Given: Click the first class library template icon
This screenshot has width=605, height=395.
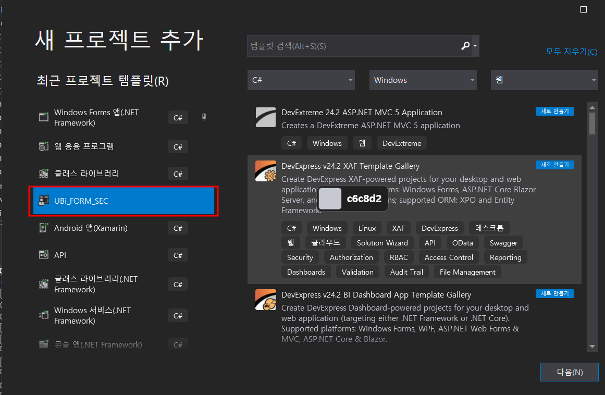Looking at the screenshot, I should (44, 174).
